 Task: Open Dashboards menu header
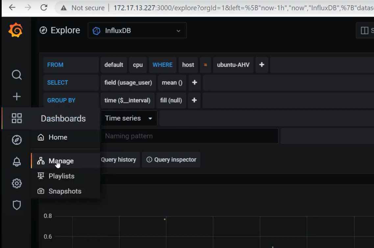click(x=63, y=118)
